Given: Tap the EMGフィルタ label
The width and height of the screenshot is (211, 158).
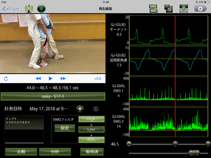Looking at the screenshot, I should click(x=63, y=119).
